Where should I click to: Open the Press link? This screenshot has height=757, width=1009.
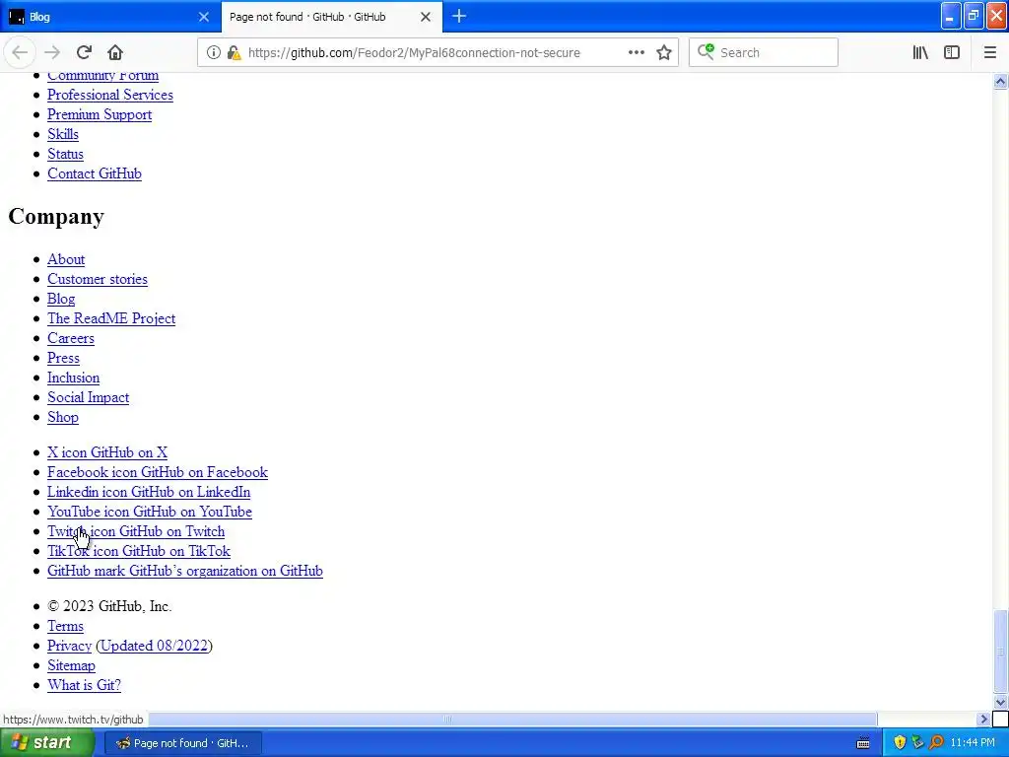point(63,358)
